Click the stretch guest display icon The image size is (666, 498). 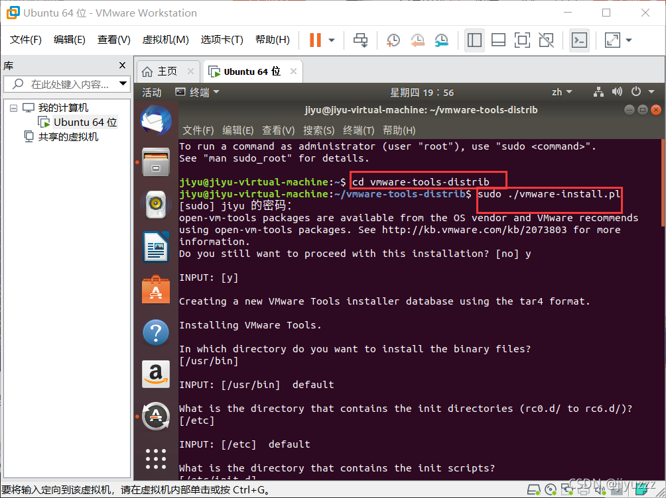(612, 40)
